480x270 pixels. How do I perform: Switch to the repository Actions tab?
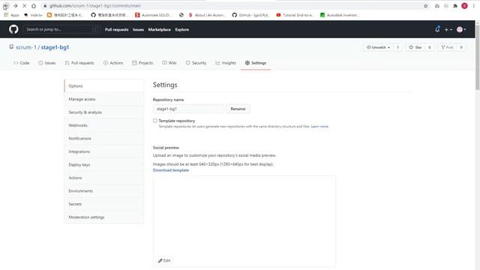113,63
